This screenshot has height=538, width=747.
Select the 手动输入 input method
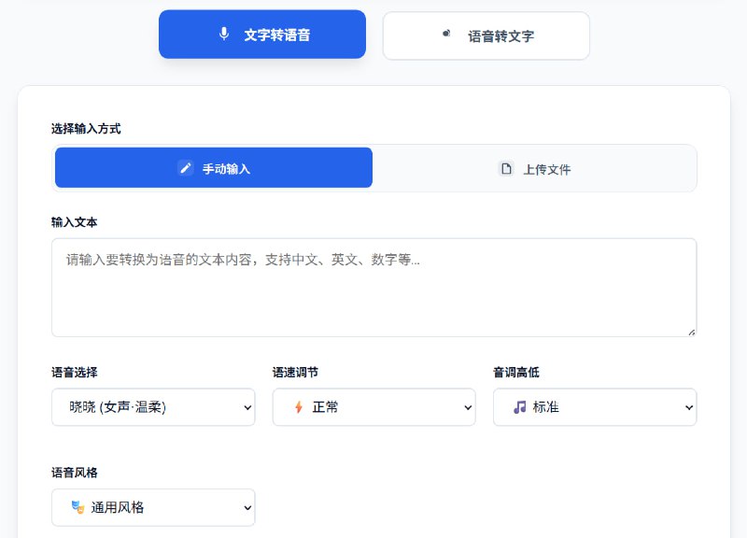pyautogui.click(x=213, y=167)
